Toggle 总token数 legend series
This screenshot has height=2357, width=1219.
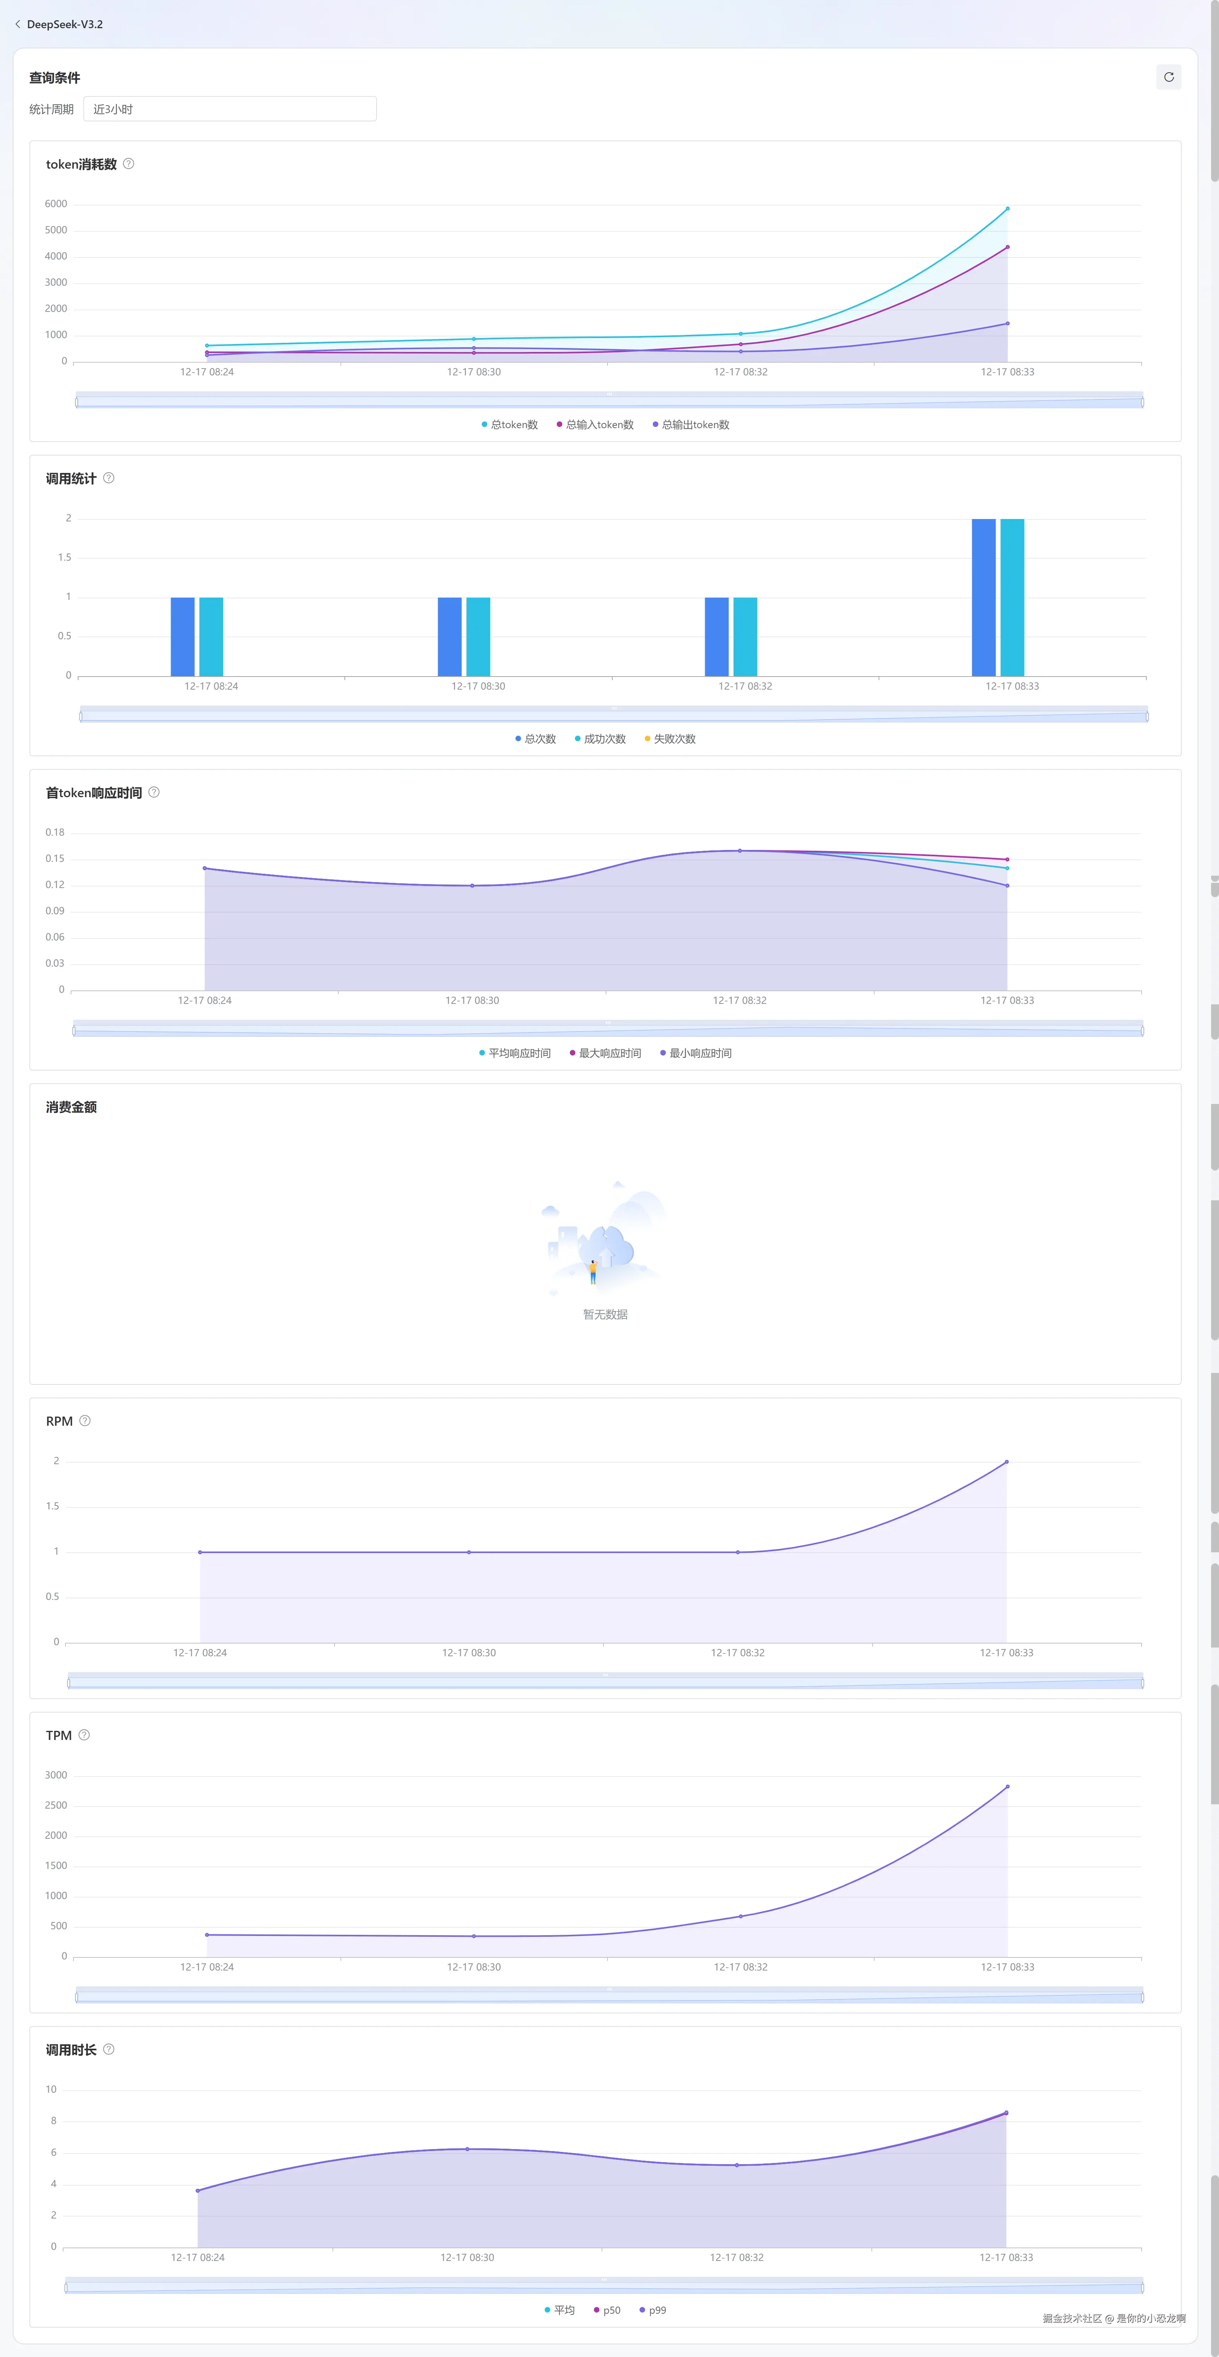pos(511,425)
